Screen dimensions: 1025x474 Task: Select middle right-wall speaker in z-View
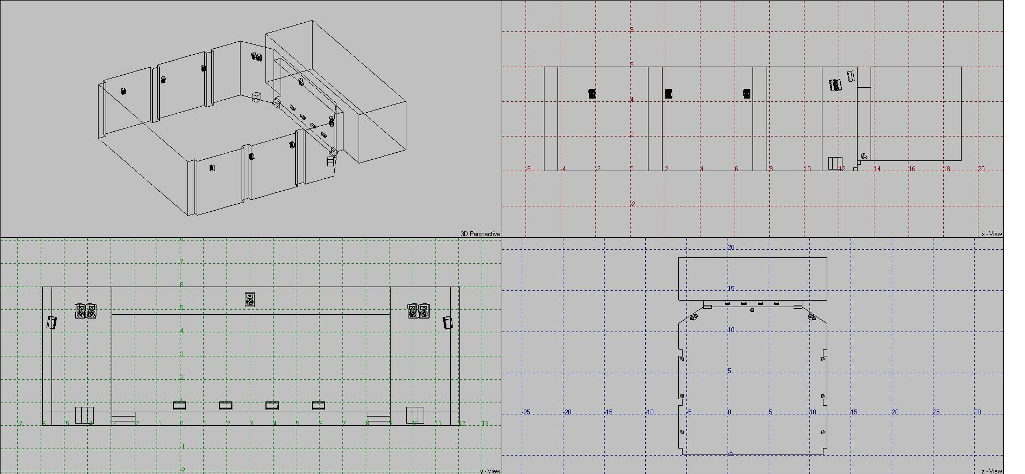[x=823, y=397]
